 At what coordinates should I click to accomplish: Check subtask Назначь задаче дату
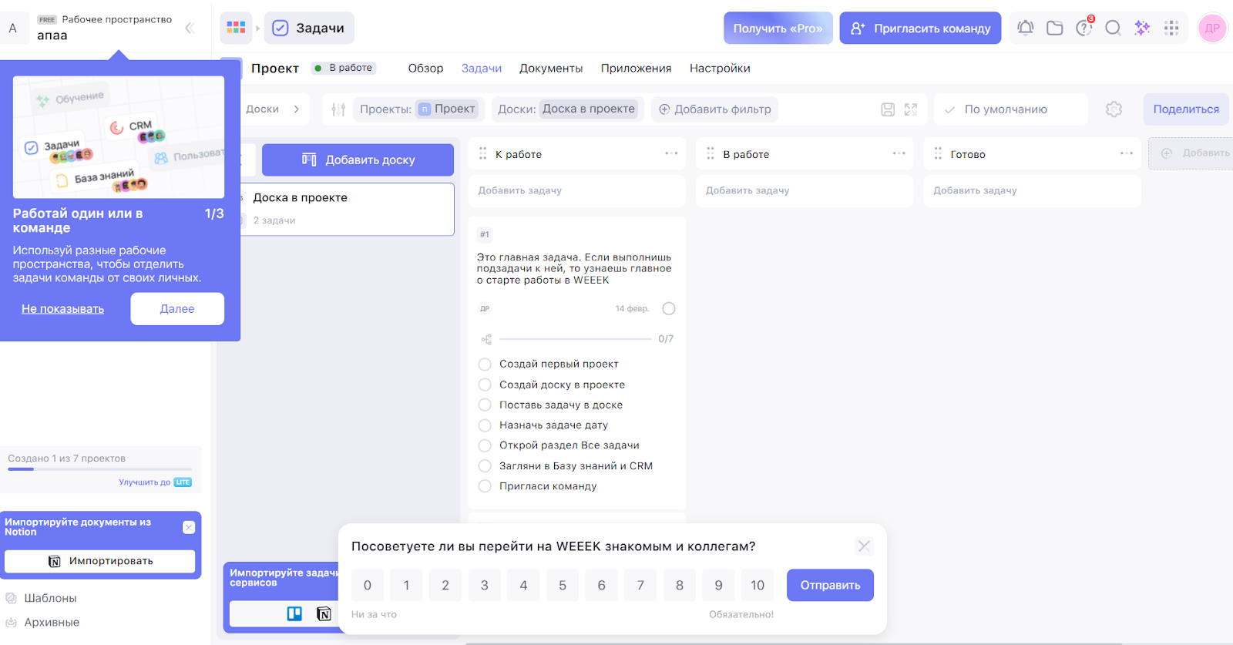pyautogui.click(x=485, y=425)
